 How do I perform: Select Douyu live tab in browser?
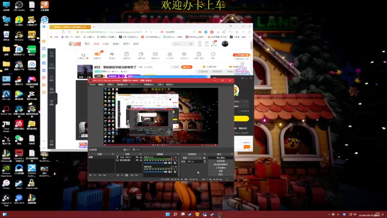point(70,27)
